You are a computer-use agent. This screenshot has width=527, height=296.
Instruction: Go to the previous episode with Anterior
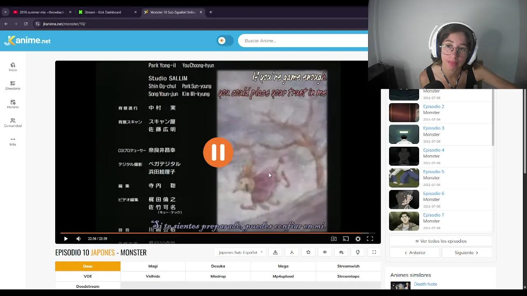click(x=415, y=253)
